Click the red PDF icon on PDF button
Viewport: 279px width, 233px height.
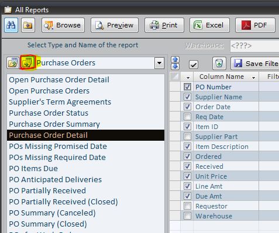246,25
